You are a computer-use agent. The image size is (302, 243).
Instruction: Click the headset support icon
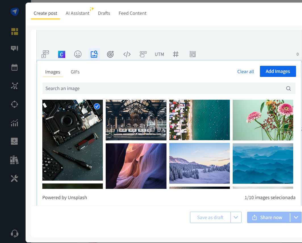[14, 234]
